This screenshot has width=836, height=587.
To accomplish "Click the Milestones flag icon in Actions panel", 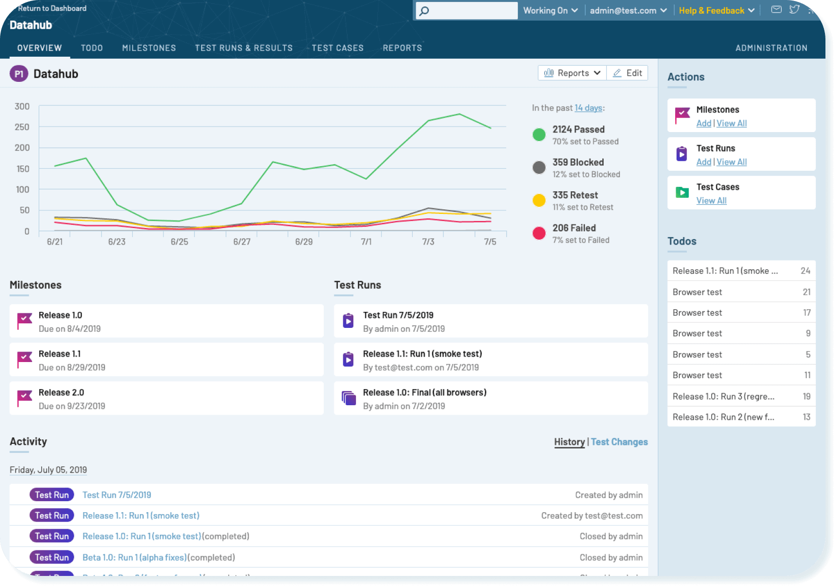I will (682, 115).
